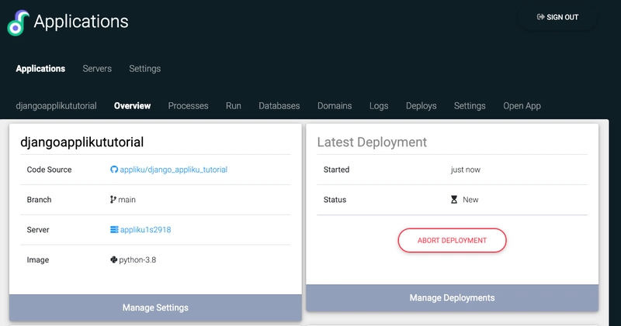Click the Status label
The image size is (621, 326).
coord(335,200)
